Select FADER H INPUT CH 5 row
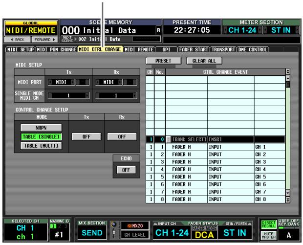The image size is (303, 245). (x=216, y=177)
